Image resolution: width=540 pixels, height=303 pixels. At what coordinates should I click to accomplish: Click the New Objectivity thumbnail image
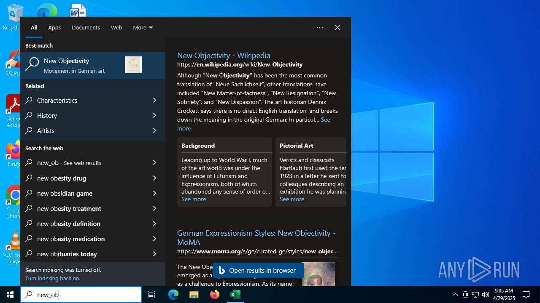coord(133,65)
